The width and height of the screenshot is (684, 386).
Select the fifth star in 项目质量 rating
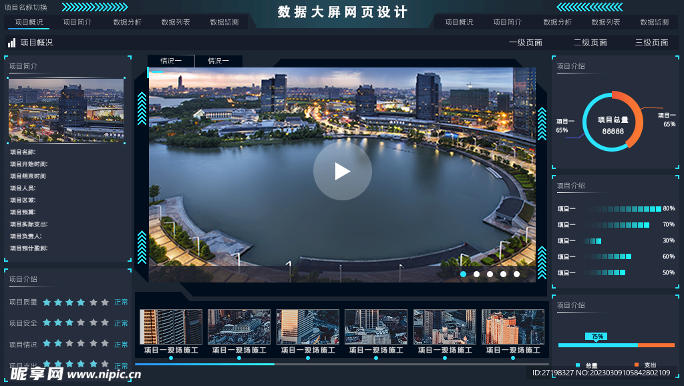point(94,302)
